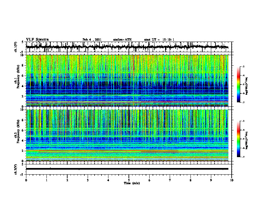Image resolution: width=261 pixels, height=202 pixels.
Task: Click the "Time (min)" x-axis label
Action: tap(132, 183)
